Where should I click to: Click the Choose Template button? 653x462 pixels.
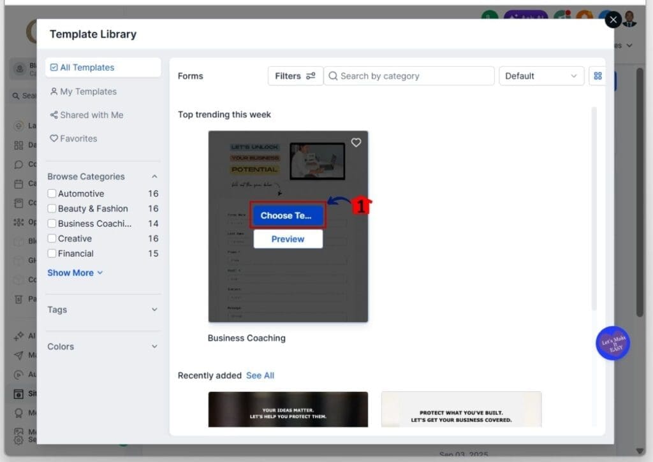288,215
